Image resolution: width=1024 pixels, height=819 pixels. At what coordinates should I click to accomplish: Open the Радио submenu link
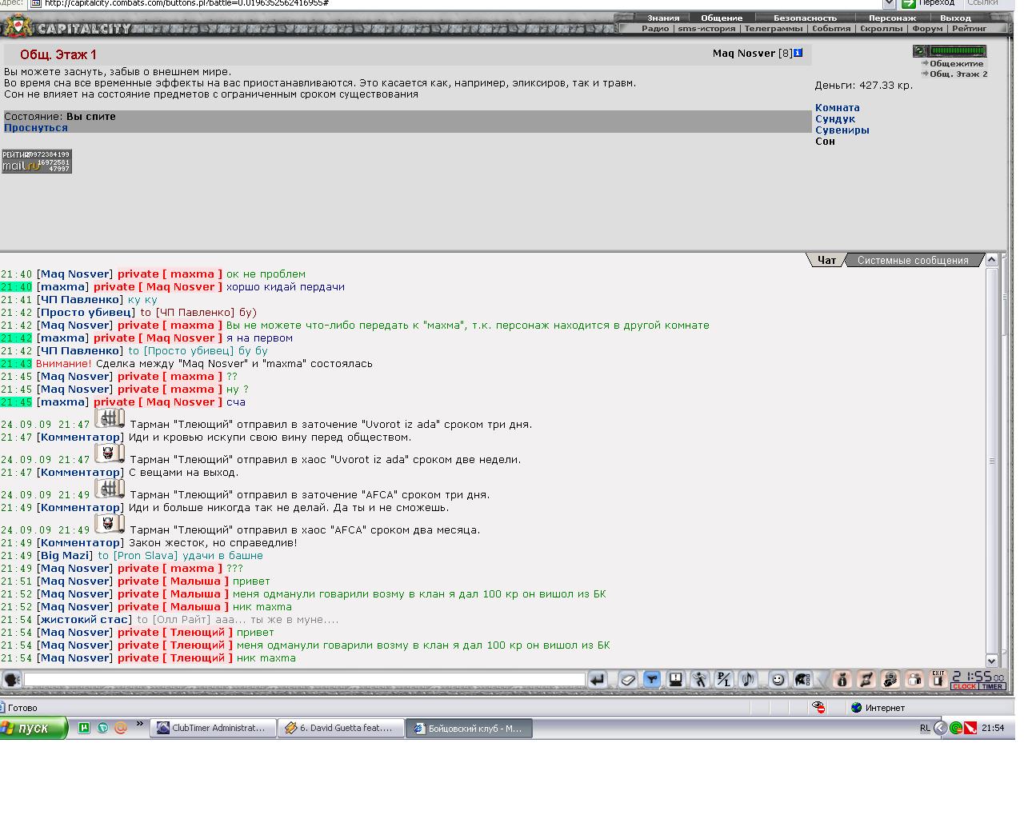coord(655,28)
